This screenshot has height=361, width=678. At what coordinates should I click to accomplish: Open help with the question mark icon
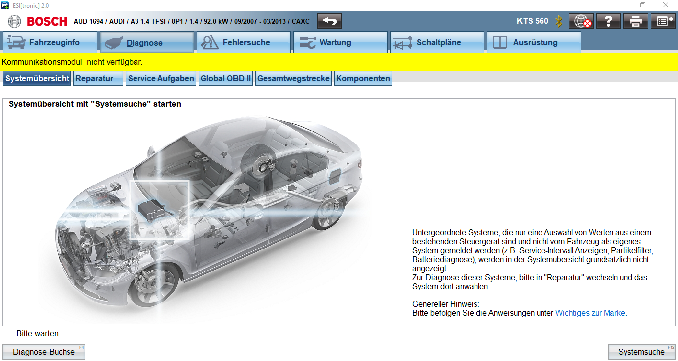click(609, 21)
